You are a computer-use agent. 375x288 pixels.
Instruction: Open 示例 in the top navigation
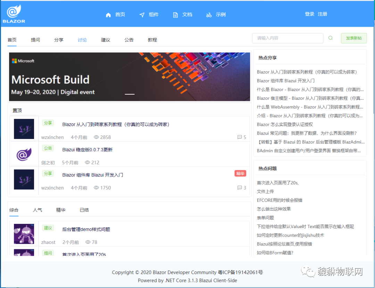pyautogui.click(x=220, y=15)
